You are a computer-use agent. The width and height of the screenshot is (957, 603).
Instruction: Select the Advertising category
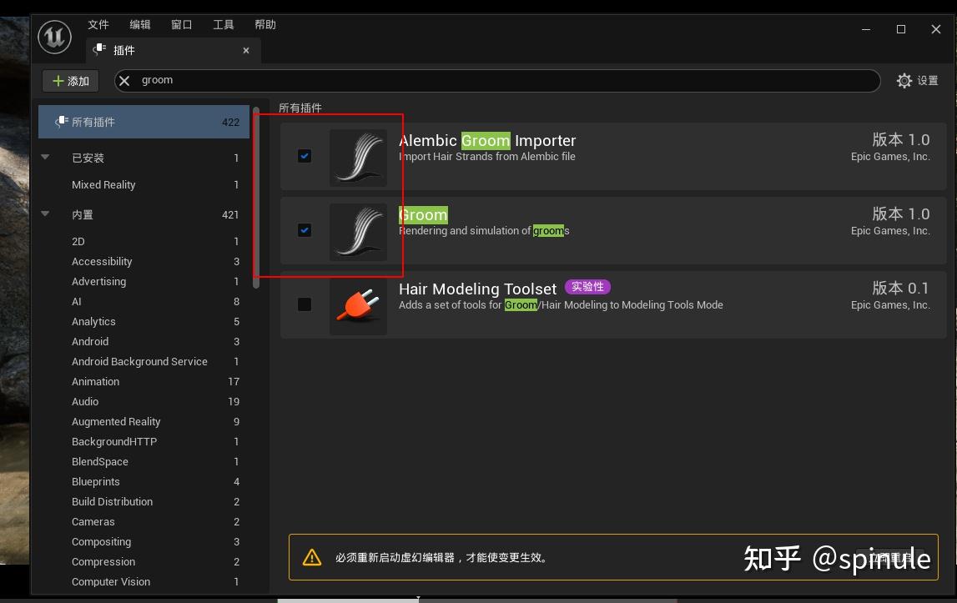coord(144,281)
